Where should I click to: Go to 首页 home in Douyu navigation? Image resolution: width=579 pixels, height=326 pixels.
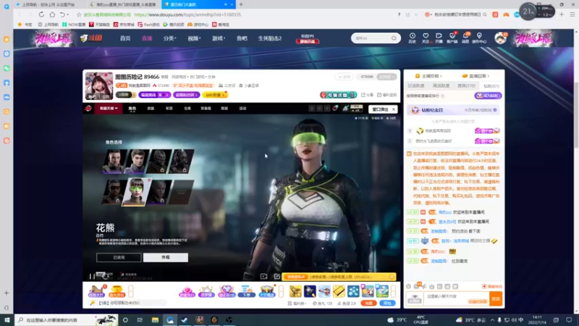(x=125, y=38)
